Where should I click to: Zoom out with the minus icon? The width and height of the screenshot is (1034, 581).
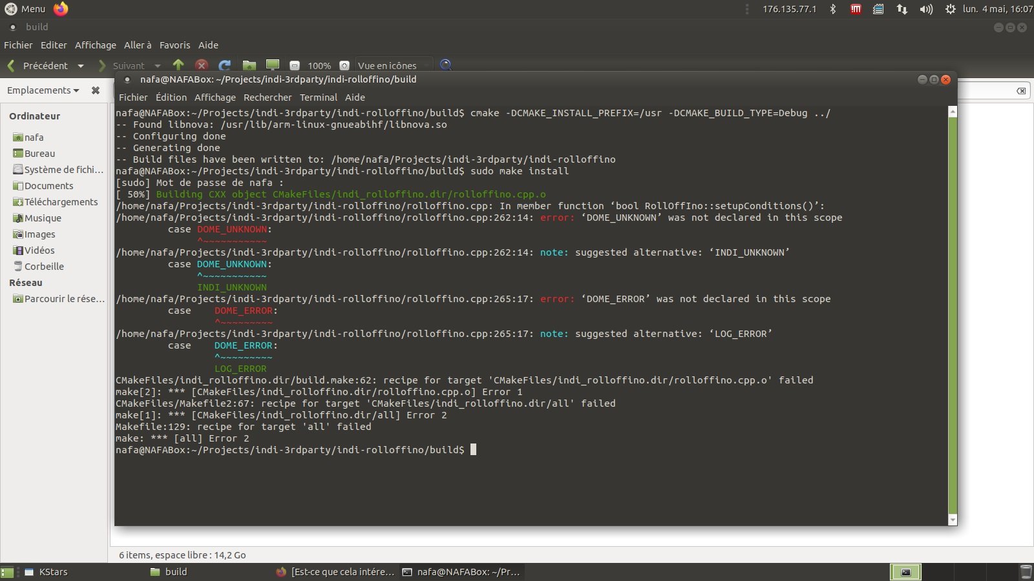pos(295,65)
